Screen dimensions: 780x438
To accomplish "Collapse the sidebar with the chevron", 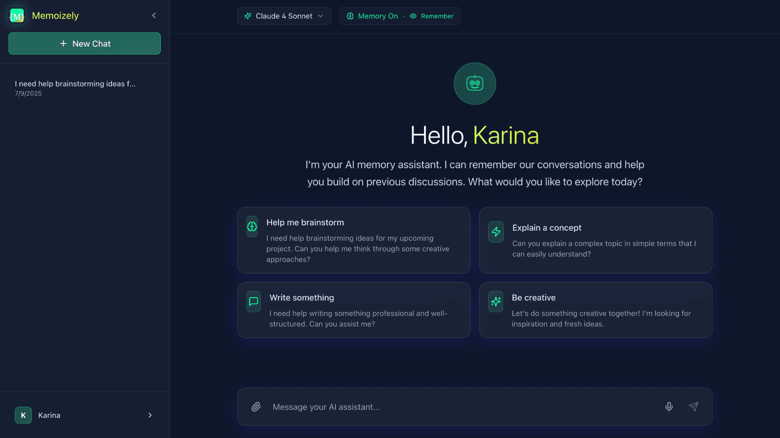I will (154, 15).
